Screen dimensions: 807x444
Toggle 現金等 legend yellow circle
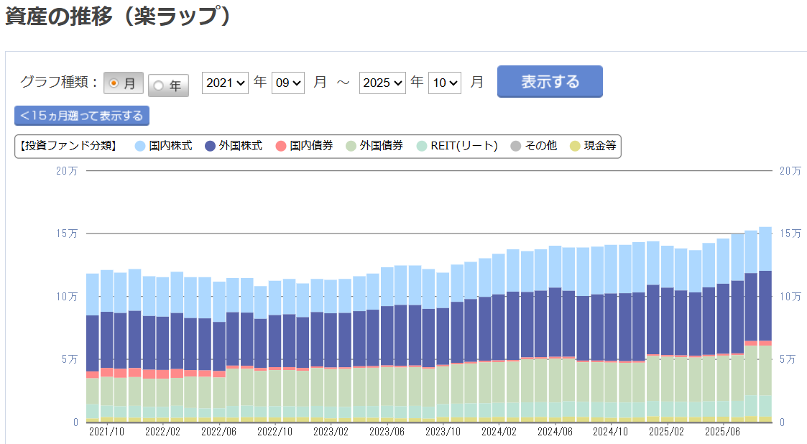(x=575, y=146)
